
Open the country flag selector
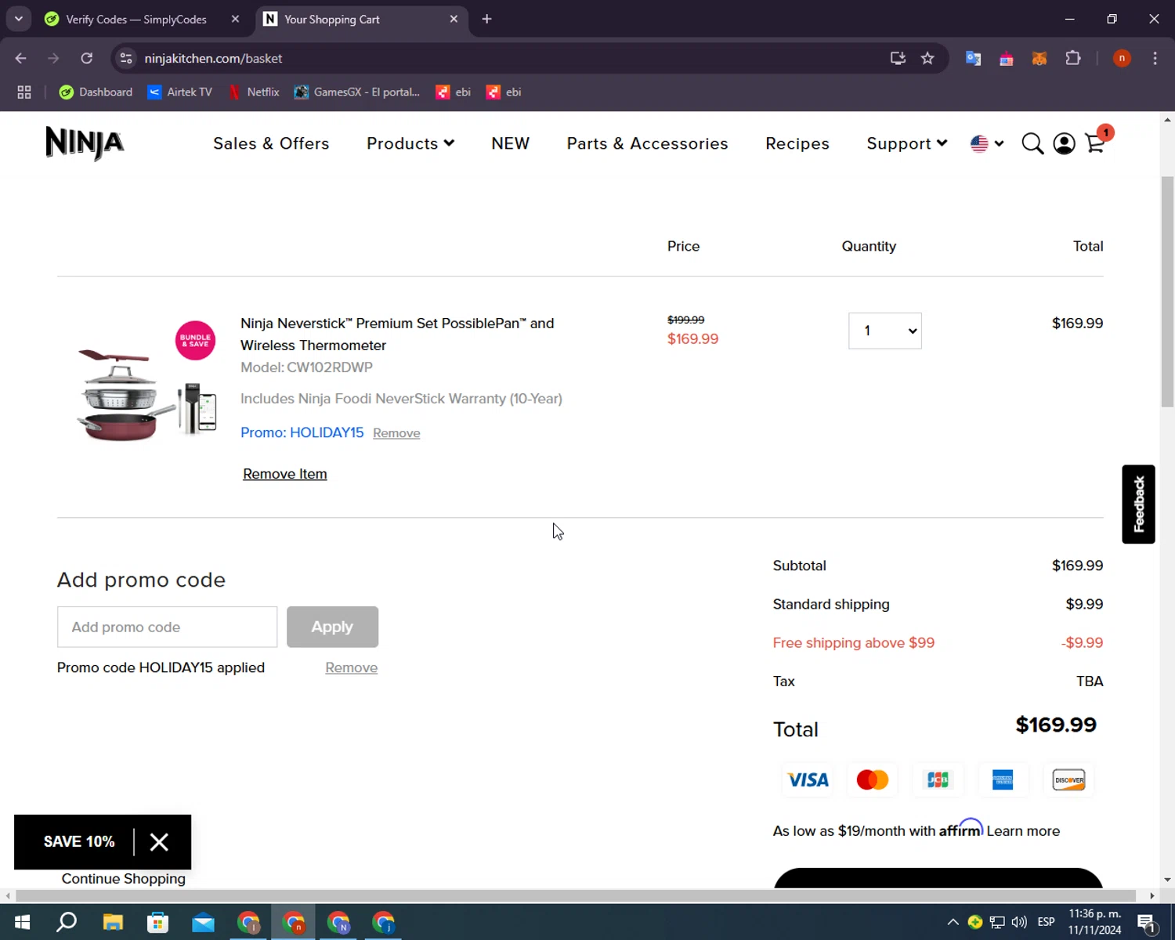(x=987, y=143)
